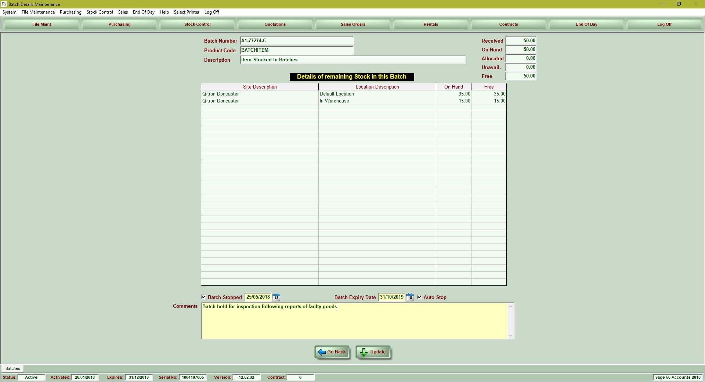The height and width of the screenshot is (382, 705).
Task: Minimize the Batch Details Maintenance window
Action: tap(662, 4)
